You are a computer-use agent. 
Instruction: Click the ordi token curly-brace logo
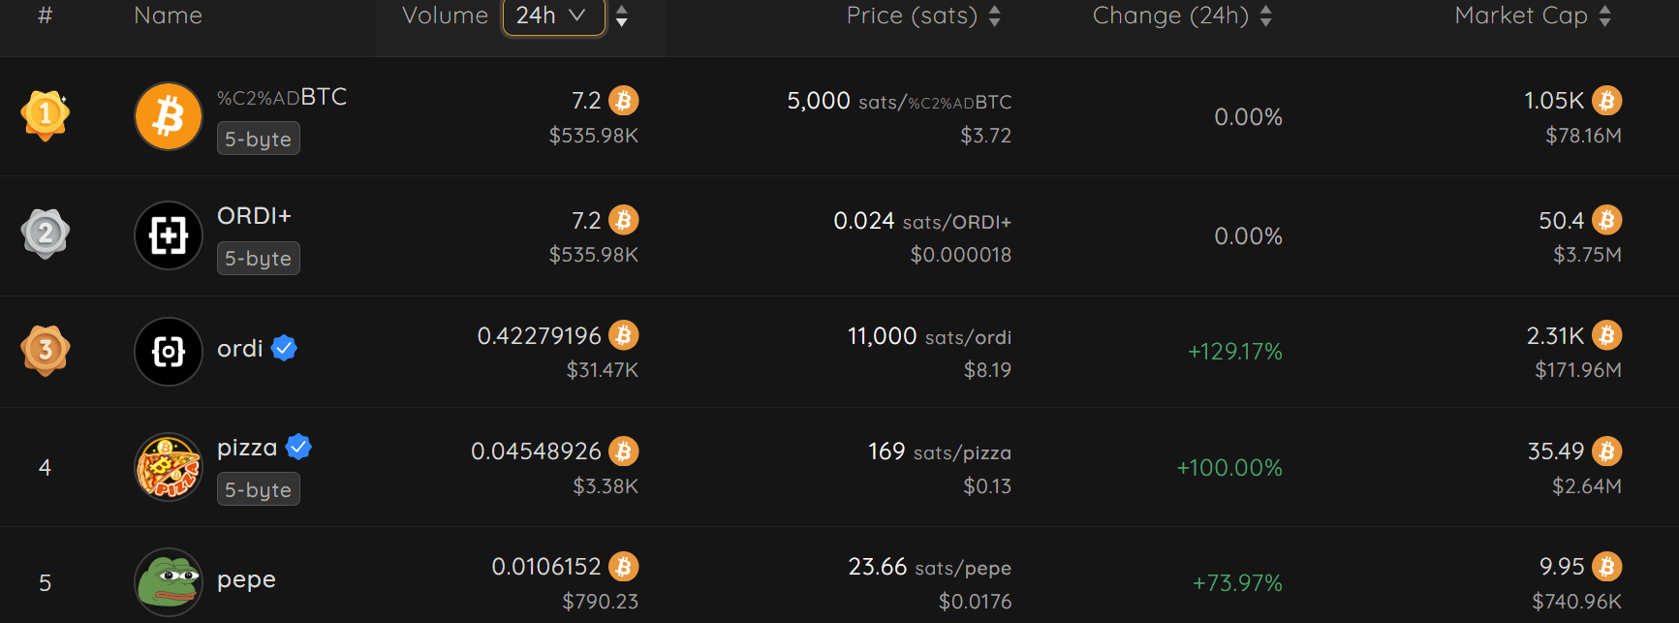[x=169, y=352]
